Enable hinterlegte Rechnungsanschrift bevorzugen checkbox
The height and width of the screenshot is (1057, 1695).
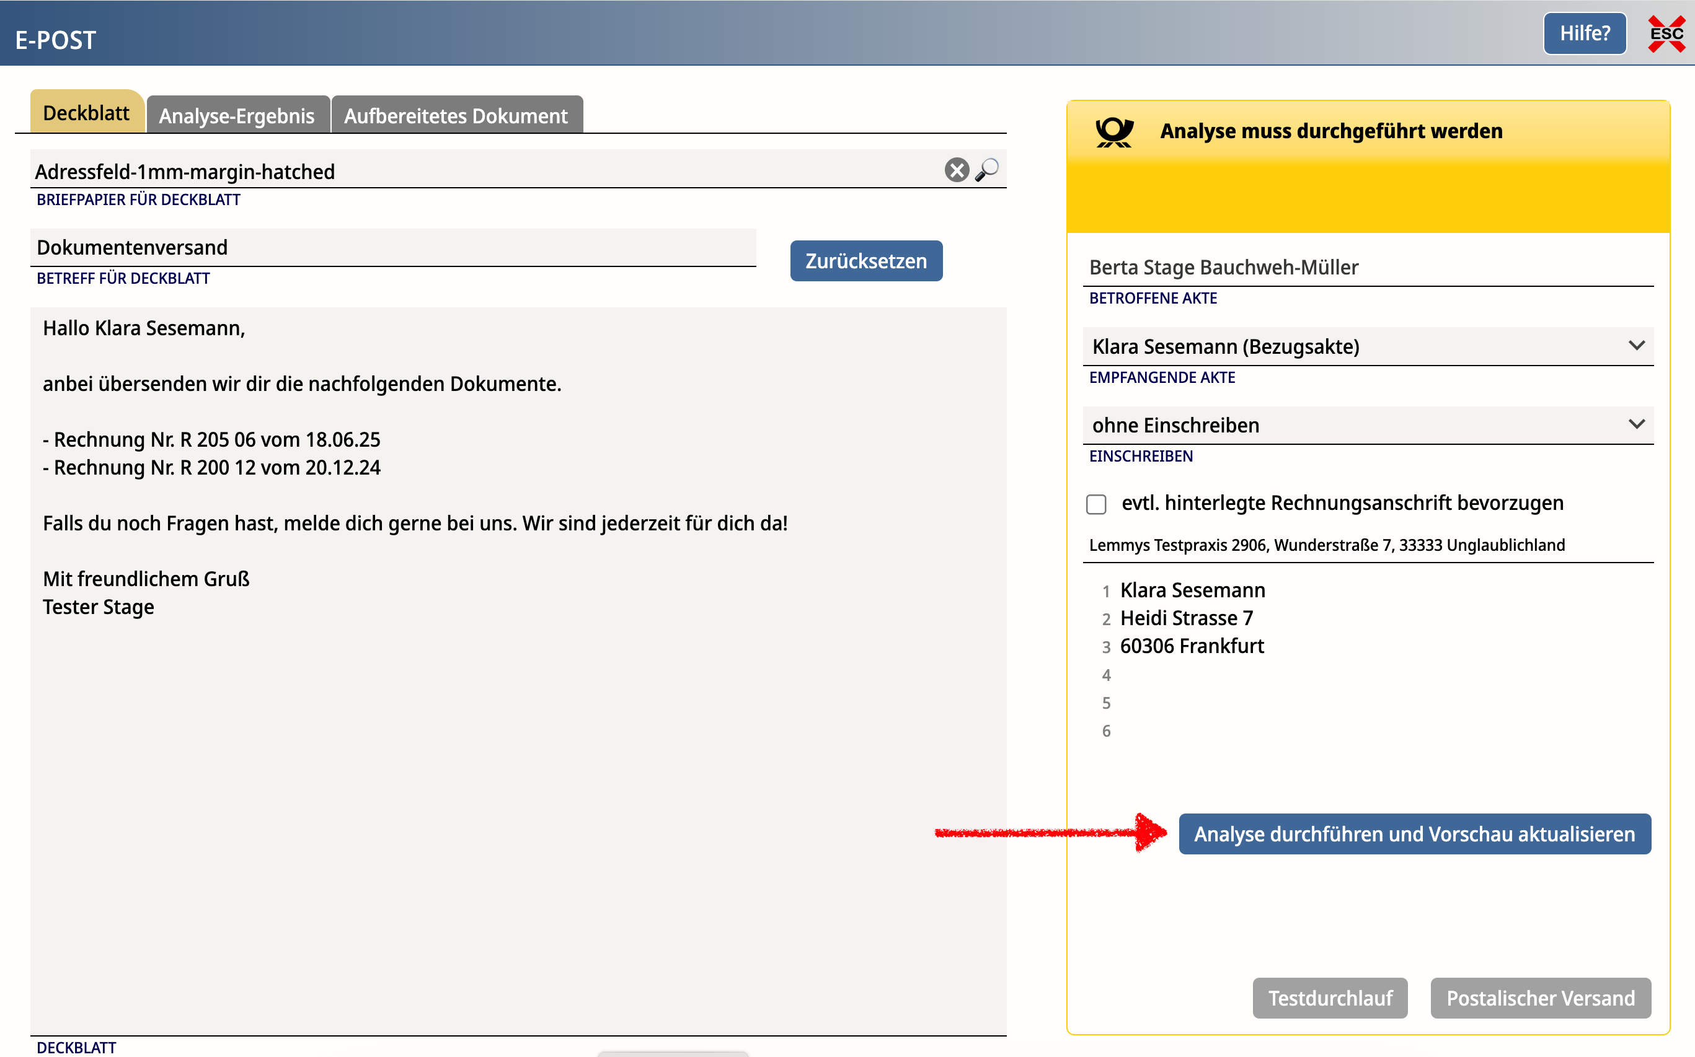1096,504
